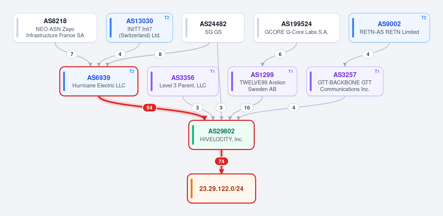Screen dimensions: 443x216
Task: Open the AS8218 NEO-ASN Zayo node
Action: pos(55,28)
